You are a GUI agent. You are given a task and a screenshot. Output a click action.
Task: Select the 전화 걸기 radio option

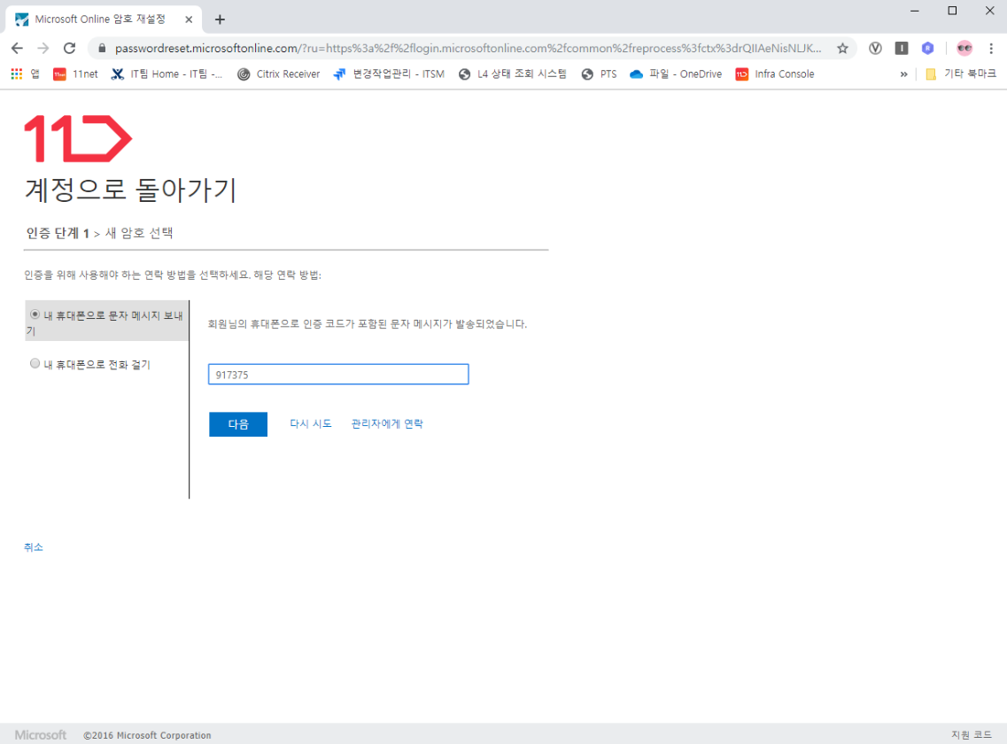[x=35, y=363]
